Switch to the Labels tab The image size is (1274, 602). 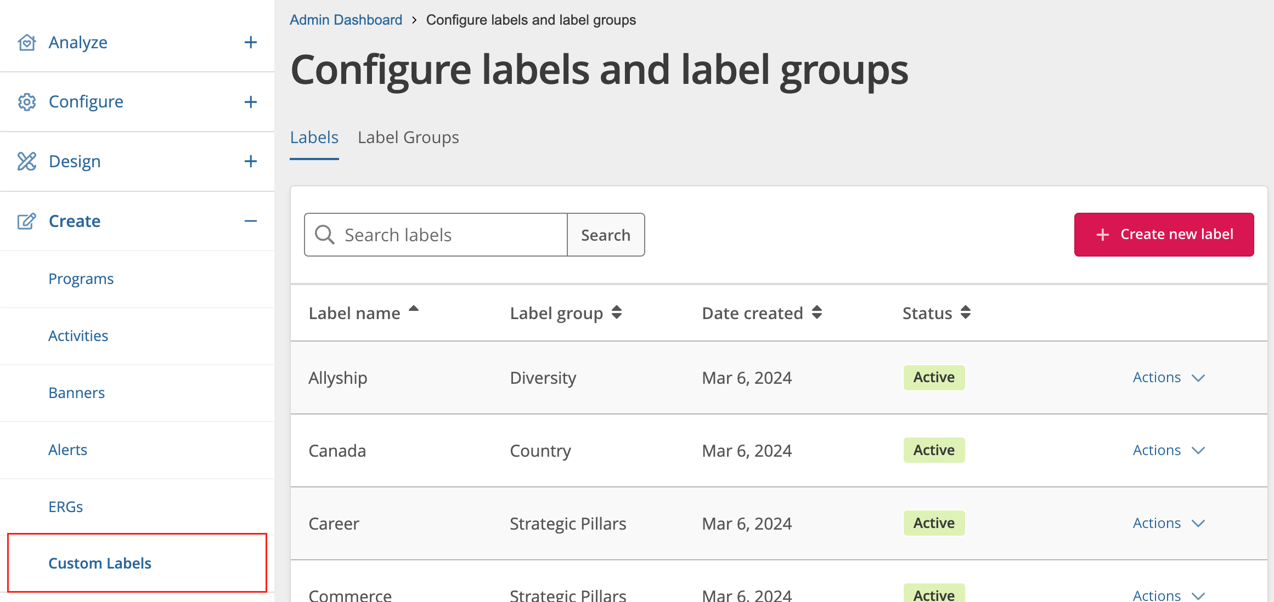[314, 137]
